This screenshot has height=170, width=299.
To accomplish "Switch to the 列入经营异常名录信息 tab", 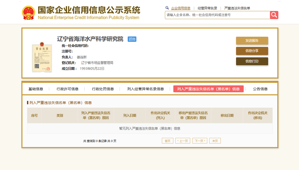I will 146,89.
